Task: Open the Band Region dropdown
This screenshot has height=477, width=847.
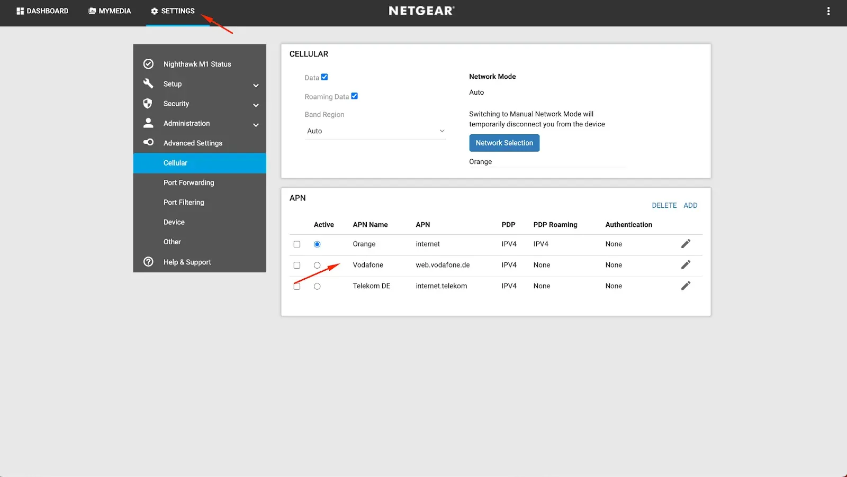Action: coord(375,131)
